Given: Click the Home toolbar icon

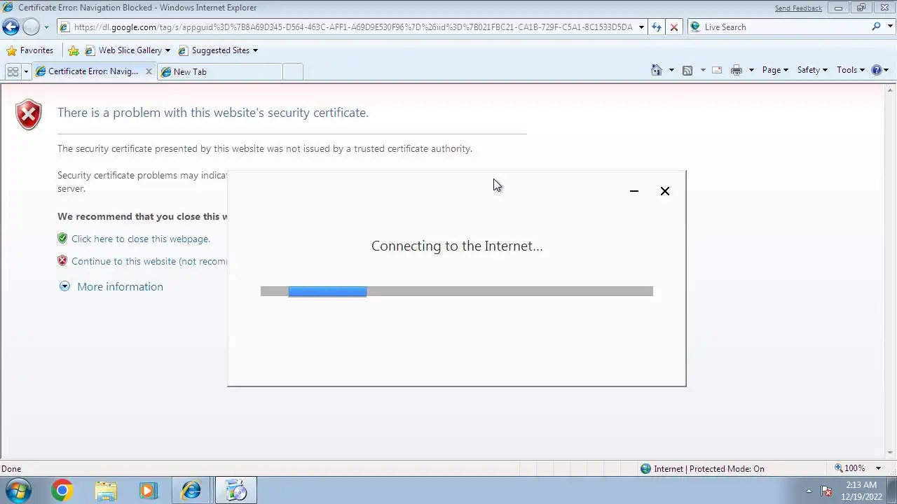Looking at the screenshot, I should coord(657,70).
